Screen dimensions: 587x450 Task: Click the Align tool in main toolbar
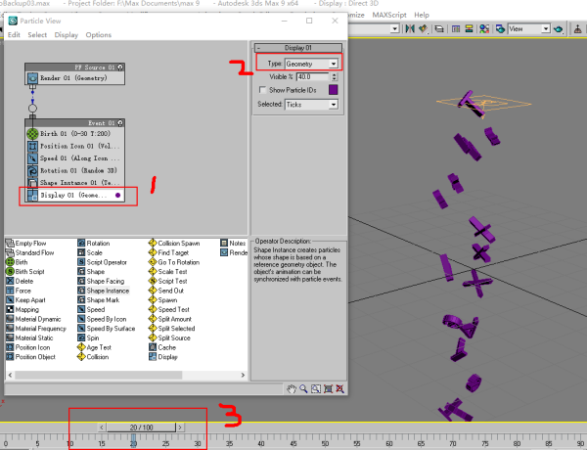(424, 28)
